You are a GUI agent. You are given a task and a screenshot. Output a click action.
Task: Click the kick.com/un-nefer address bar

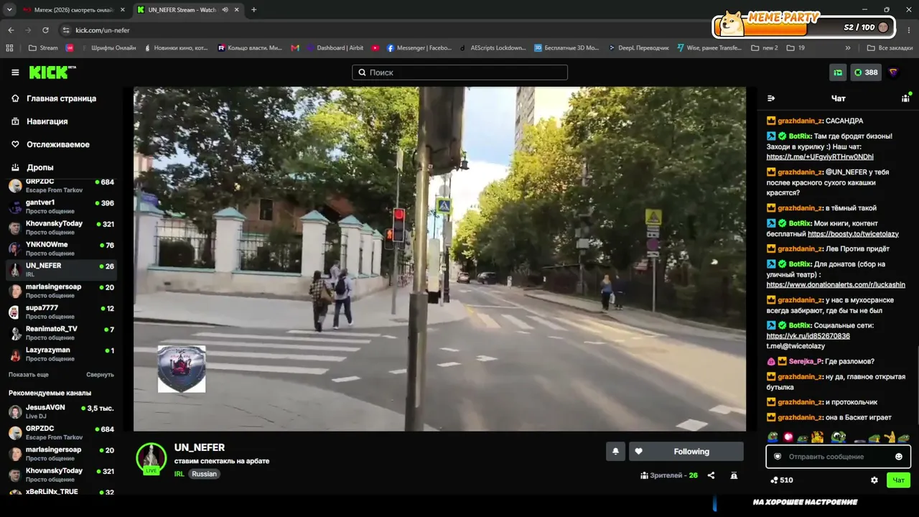point(103,30)
